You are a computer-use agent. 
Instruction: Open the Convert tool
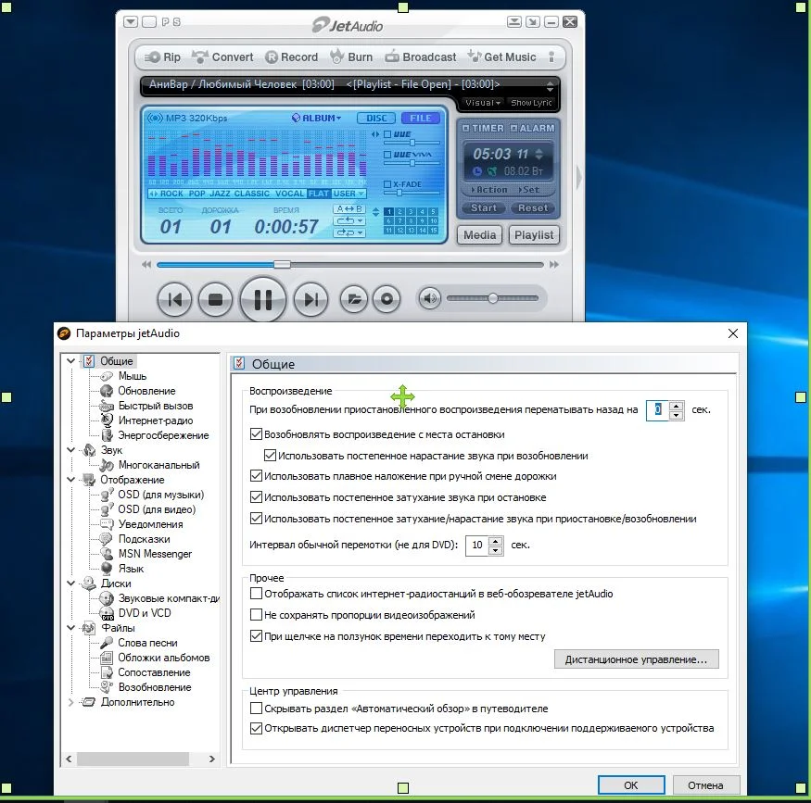pyautogui.click(x=222, y=57)
